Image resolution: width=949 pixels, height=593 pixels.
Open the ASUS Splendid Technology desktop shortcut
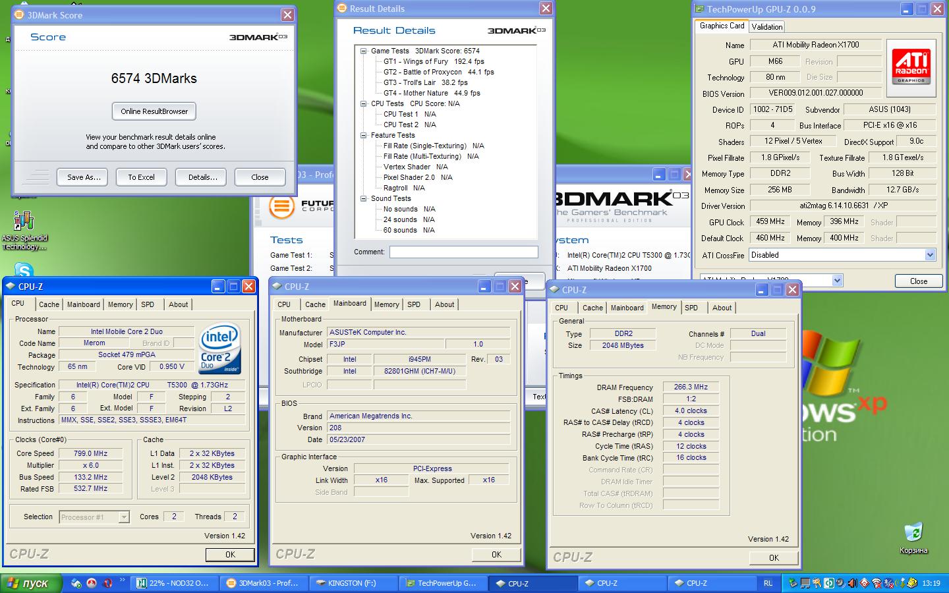coord(24,231)
